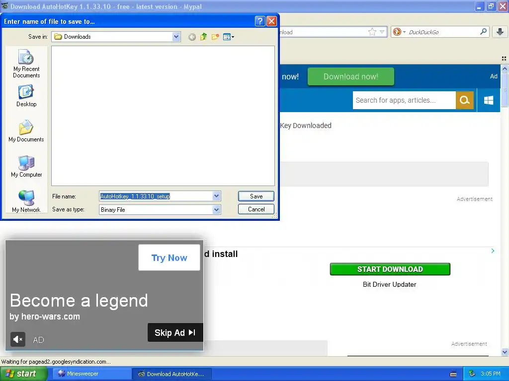Click the START DOWNLOAD ad button
Viewport: 509px width, 381px height.
[390, 269]
